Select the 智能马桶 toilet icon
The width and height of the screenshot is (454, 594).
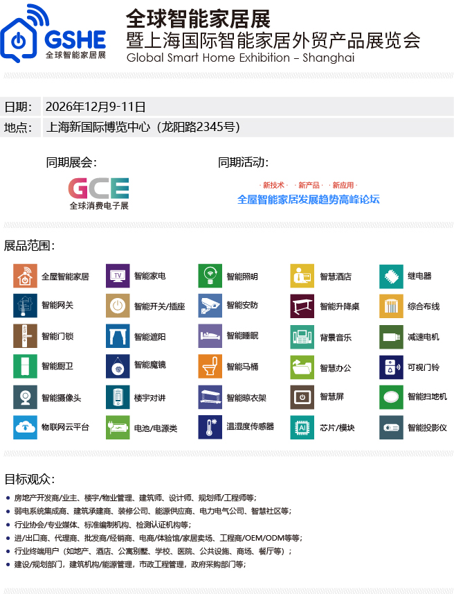tap(210, 367)
